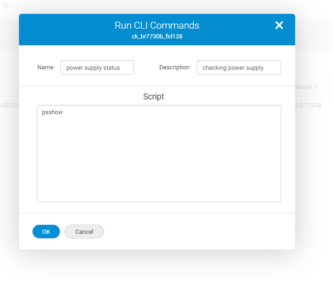Click the Name input field
Viewport: 333px width, 281px height.
(97, 67)
